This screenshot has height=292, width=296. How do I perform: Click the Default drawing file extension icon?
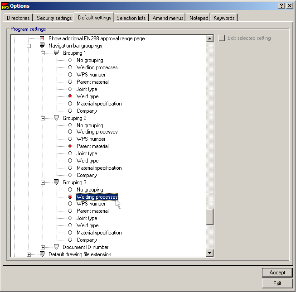[42, 254]
